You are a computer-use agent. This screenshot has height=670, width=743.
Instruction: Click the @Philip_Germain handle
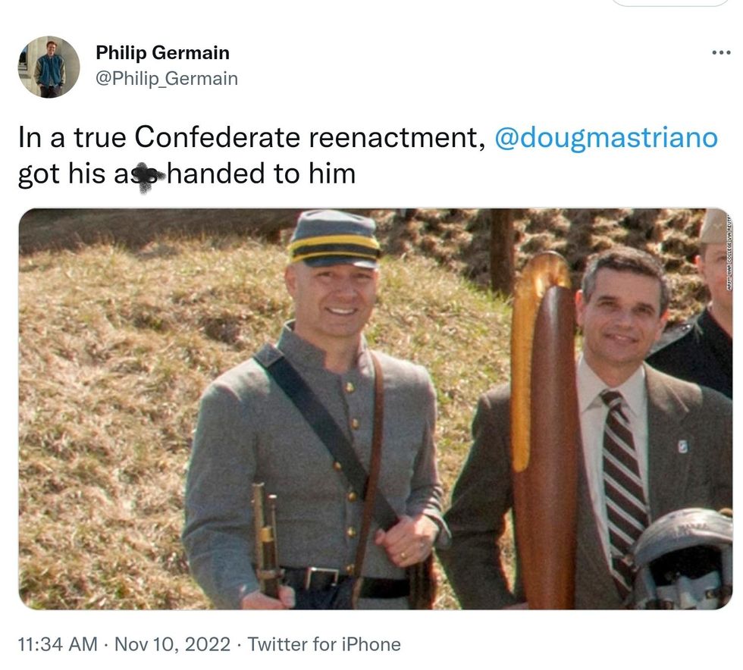pyautogui.click(x=166, y=78)
